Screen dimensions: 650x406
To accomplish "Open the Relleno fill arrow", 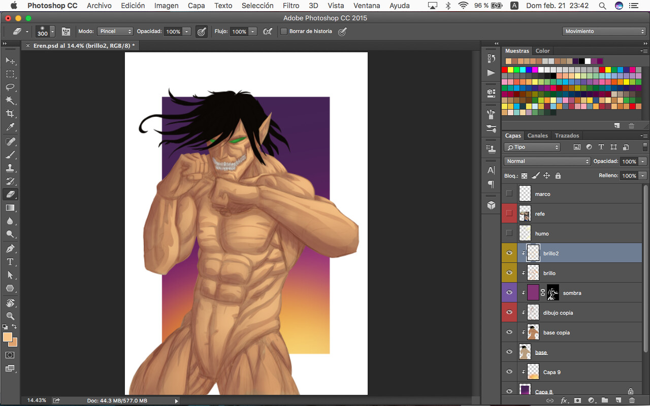I will point(643,176).
